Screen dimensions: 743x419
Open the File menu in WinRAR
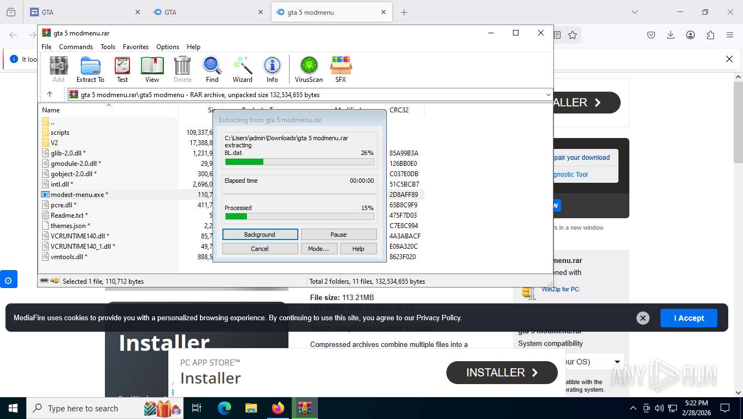pyautogui.click(x=46, y=47)
